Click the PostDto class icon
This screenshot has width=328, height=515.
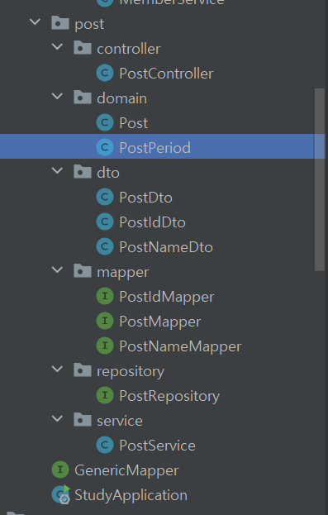coord(105,197)
